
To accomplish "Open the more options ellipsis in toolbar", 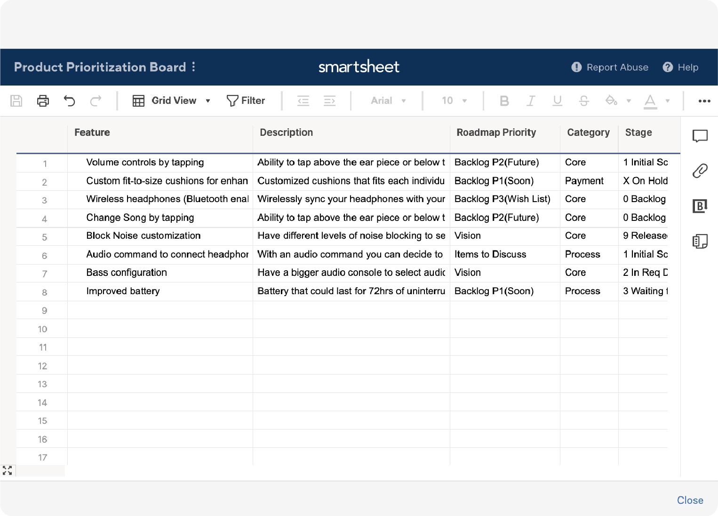I will point(704,101).
